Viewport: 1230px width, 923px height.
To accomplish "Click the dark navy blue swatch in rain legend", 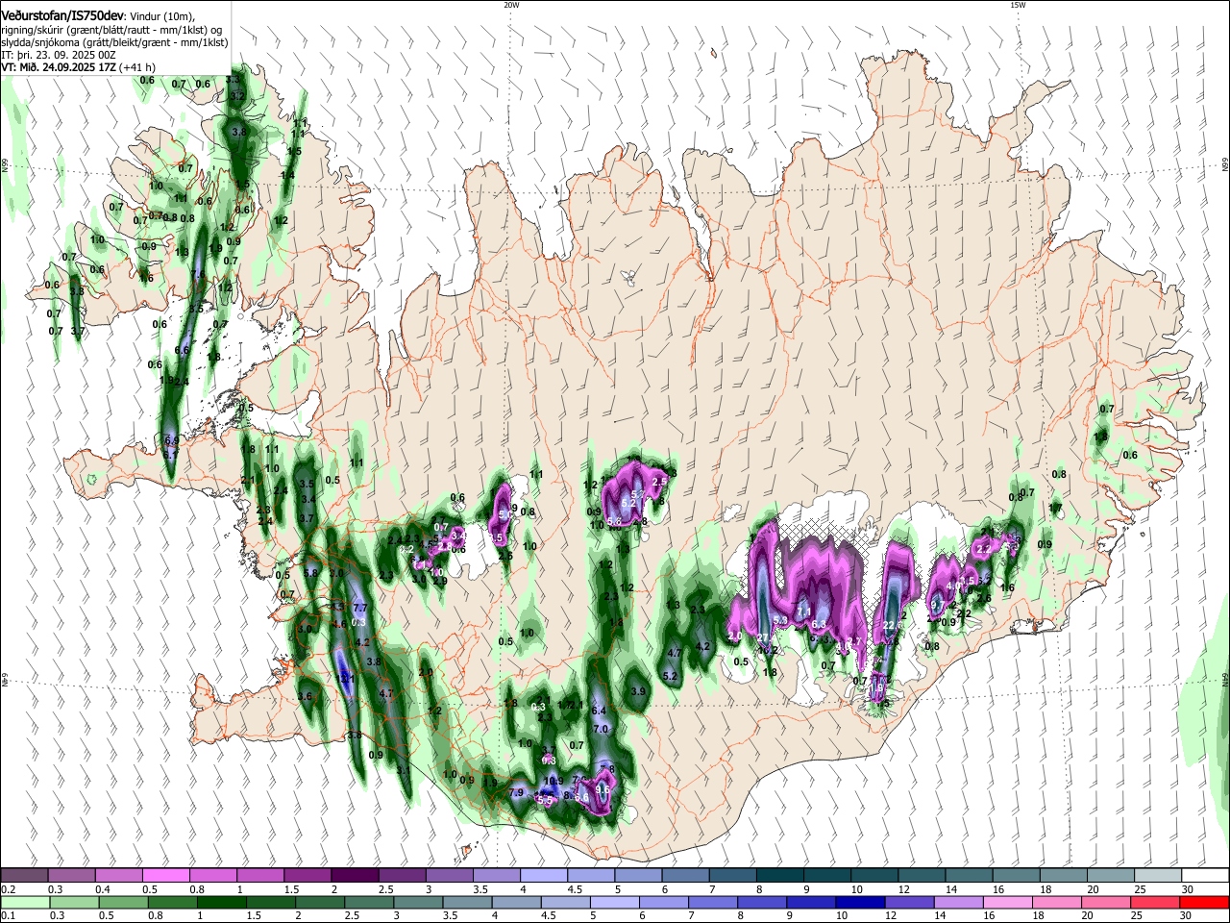I will coord(859,903).
